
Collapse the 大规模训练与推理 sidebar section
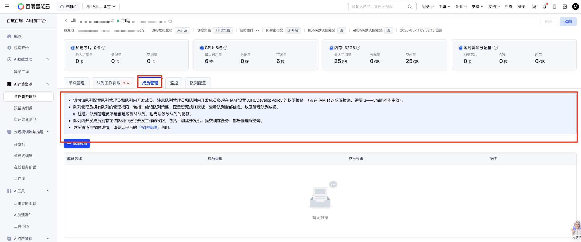point(48,132)
